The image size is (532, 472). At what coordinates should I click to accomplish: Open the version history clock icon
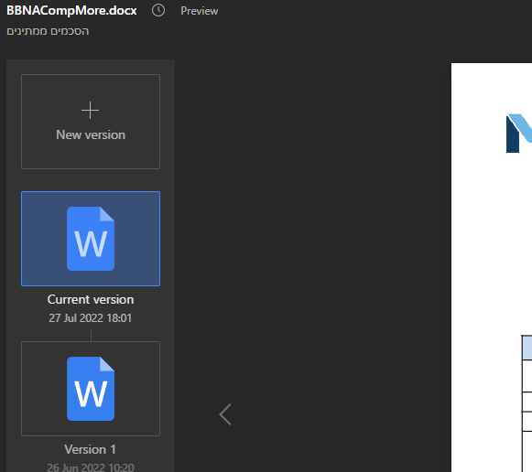[158, 10]
